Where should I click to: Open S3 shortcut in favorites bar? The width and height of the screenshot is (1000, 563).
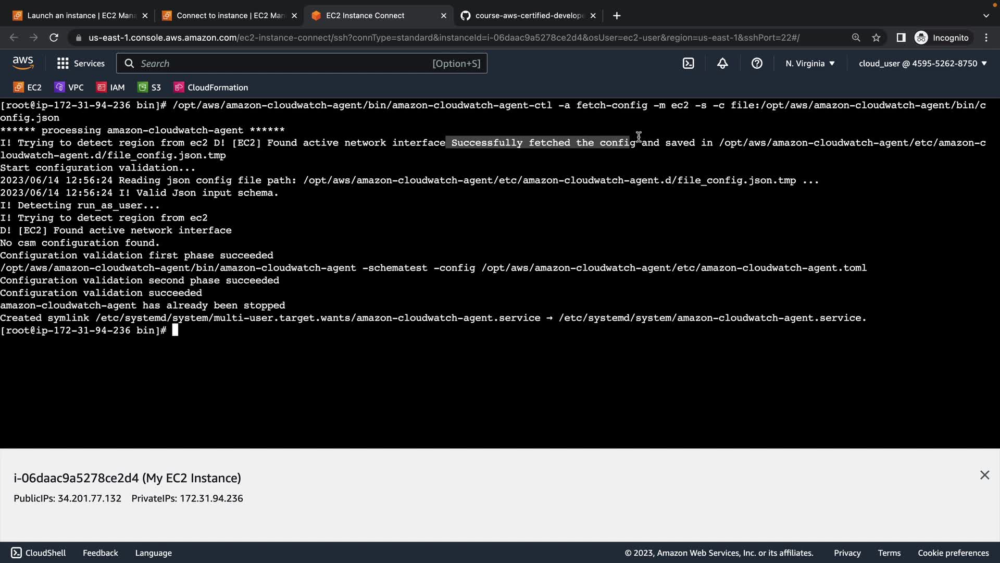149,88
